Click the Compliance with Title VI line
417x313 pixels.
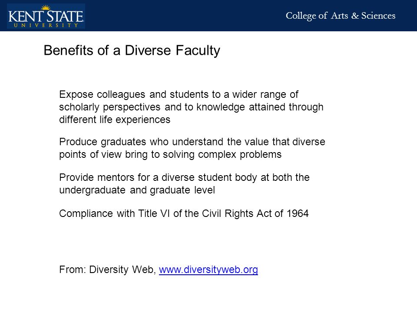(184, 213)
